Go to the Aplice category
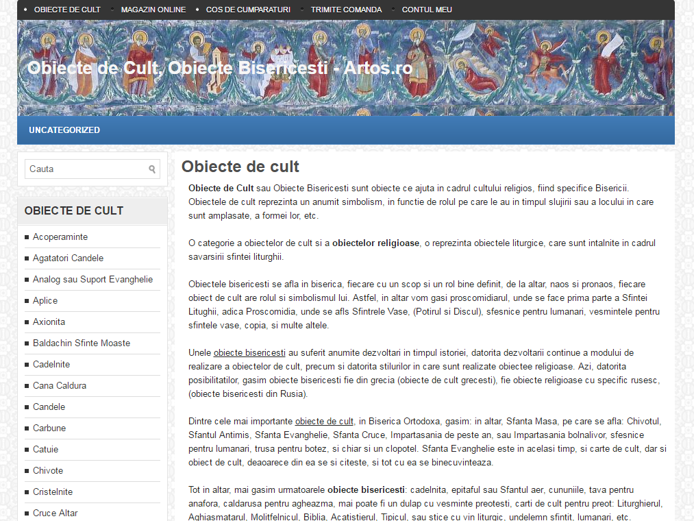The image size is (694, 521). (45, 301)
